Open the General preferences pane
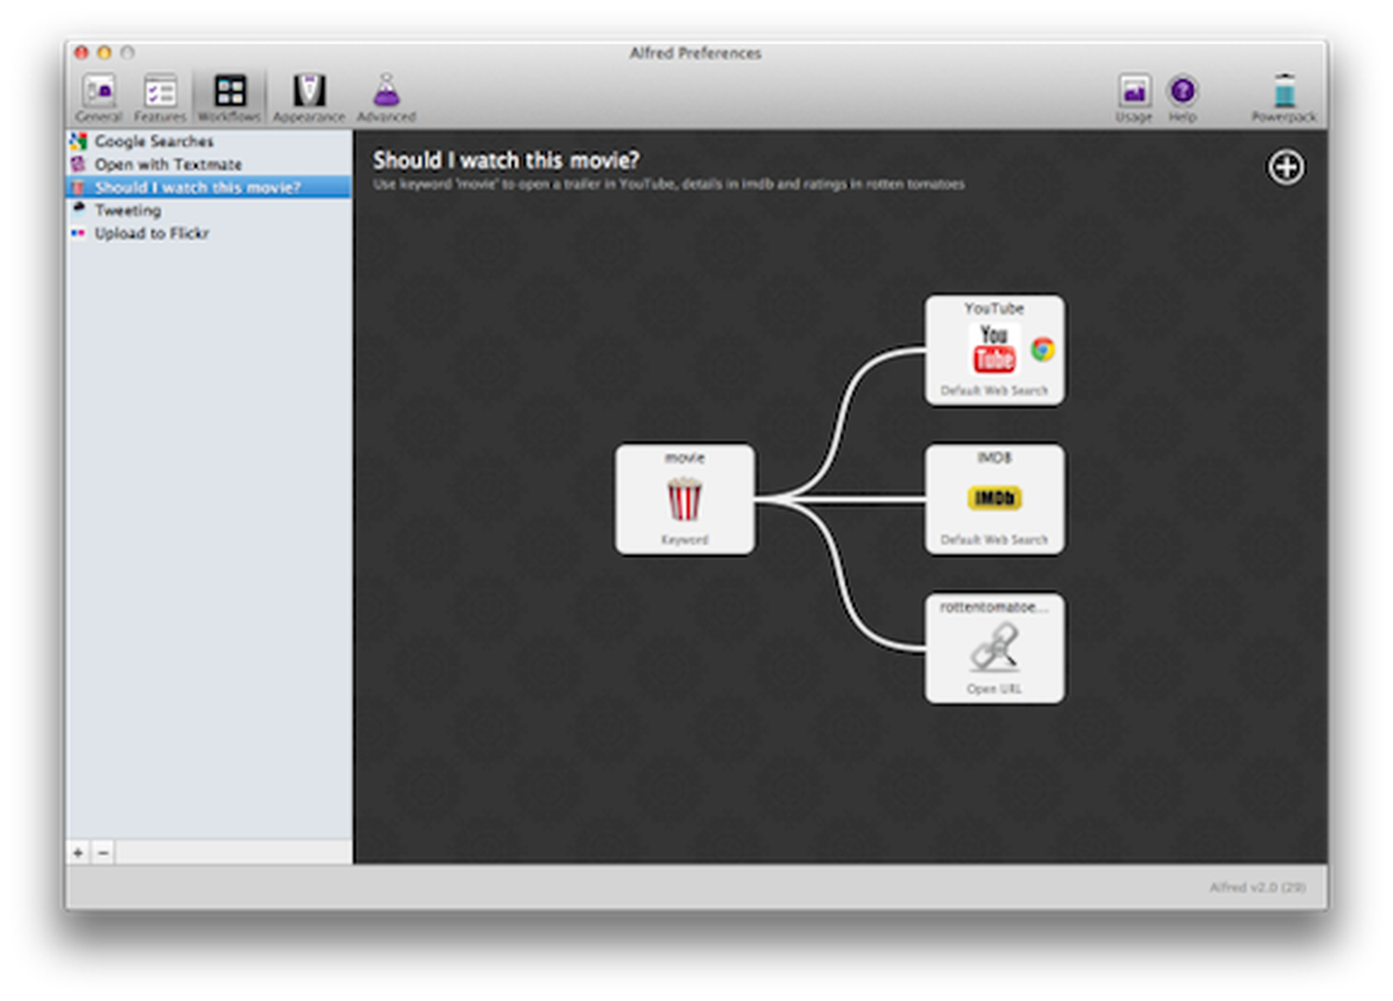This screenshot has height=1001, width=1393. coord(98,94)
